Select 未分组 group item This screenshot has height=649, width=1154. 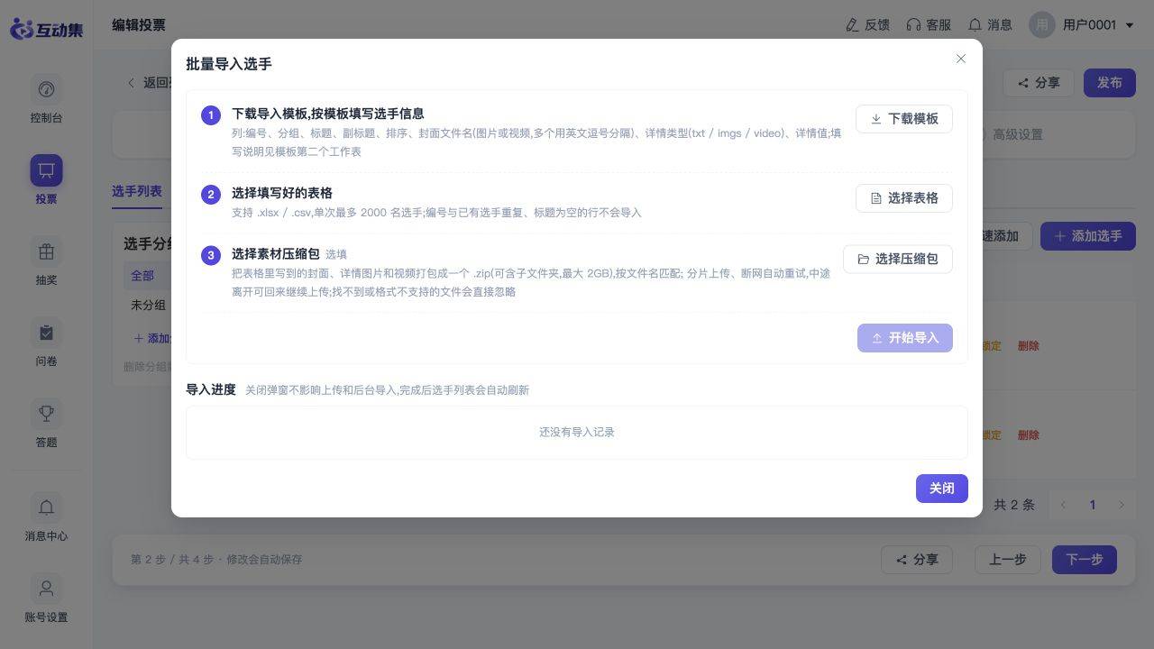click(148, 306)
